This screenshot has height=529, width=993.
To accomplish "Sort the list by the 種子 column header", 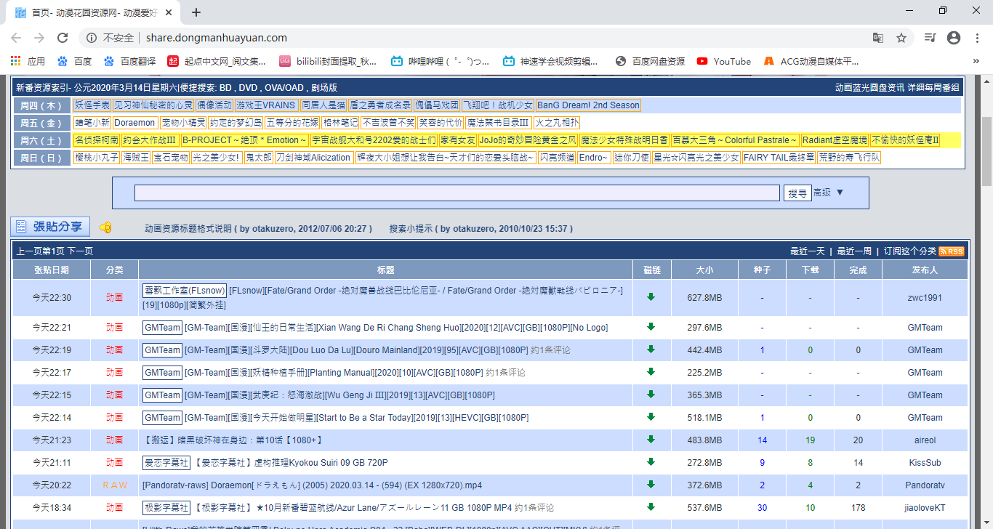I will click(762, 270).
